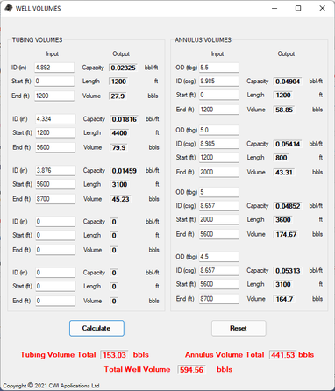
Task: Select the tubing ID field showing 4.324
Action: point(55,119)
